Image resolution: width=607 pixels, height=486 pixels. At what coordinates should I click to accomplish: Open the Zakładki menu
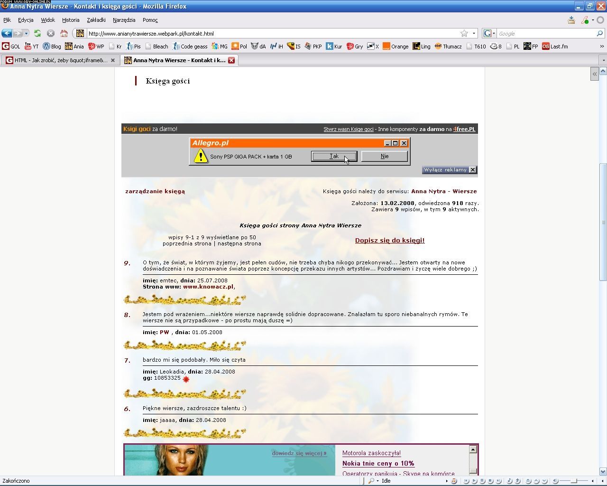coord(96,20)
